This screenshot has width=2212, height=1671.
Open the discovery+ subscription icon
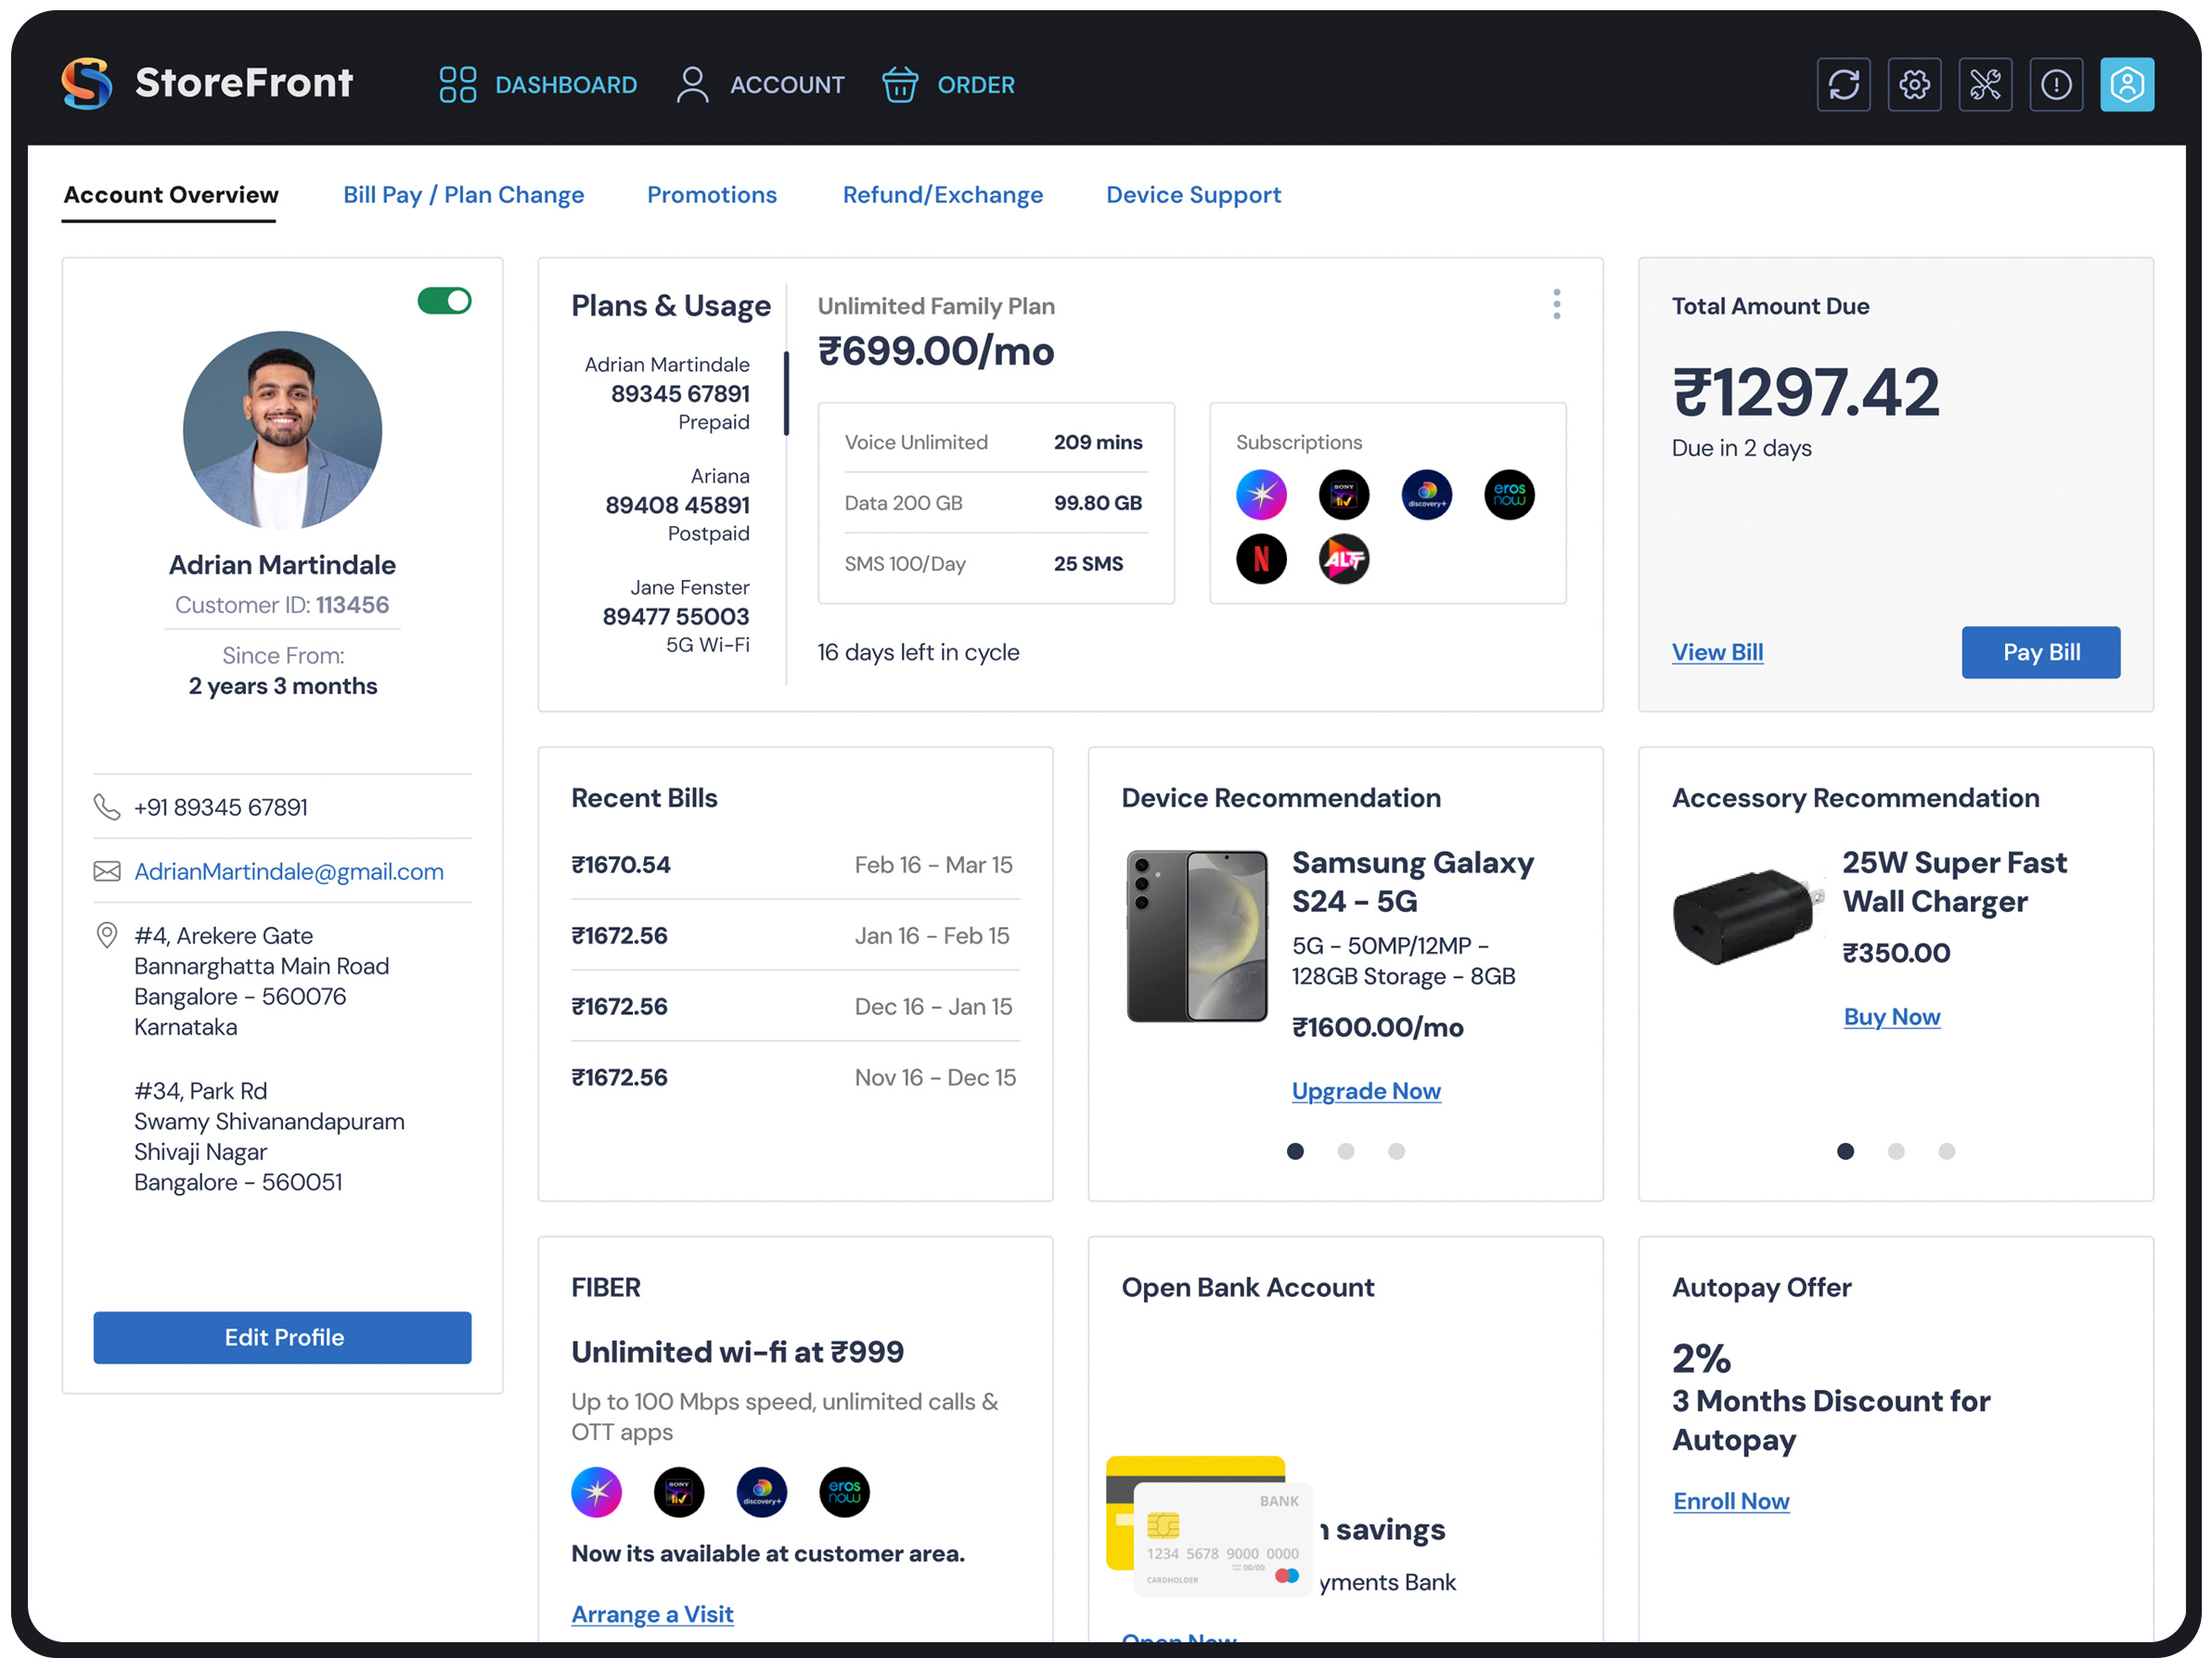point(1426,494)
